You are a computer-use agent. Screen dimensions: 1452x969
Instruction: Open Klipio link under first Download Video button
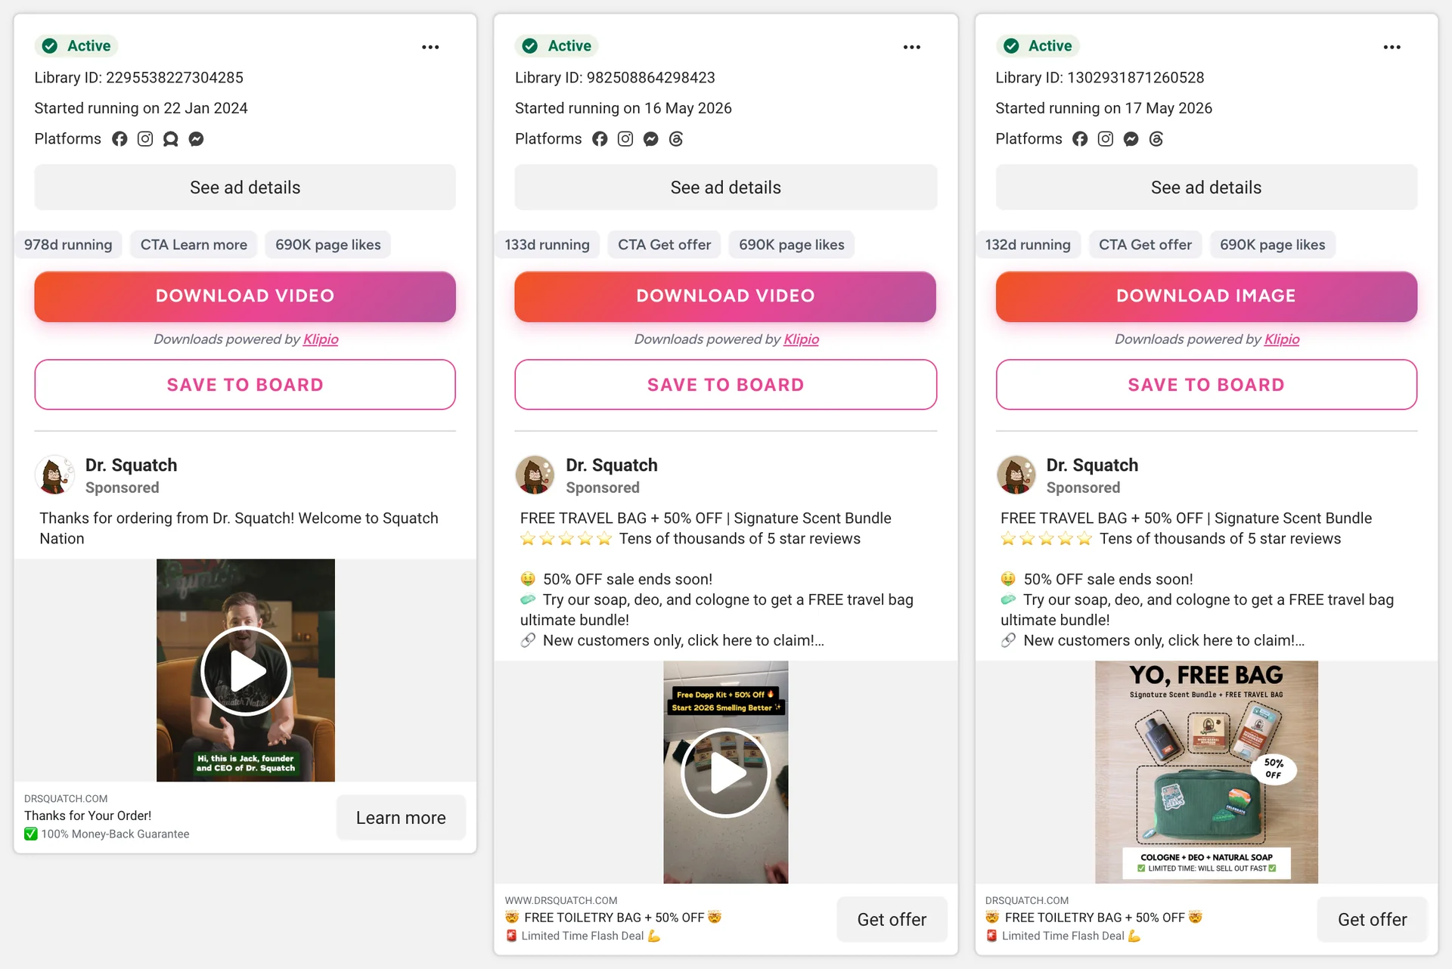(321, 339)
